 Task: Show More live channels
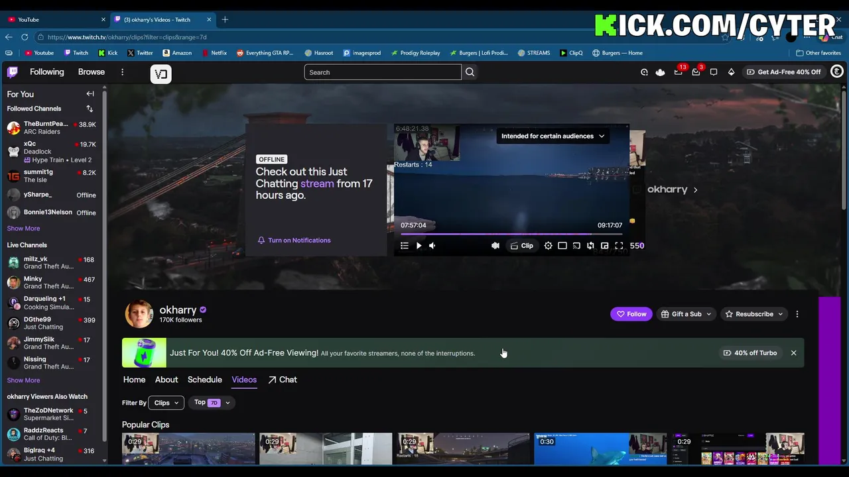[x=23, y=380]
